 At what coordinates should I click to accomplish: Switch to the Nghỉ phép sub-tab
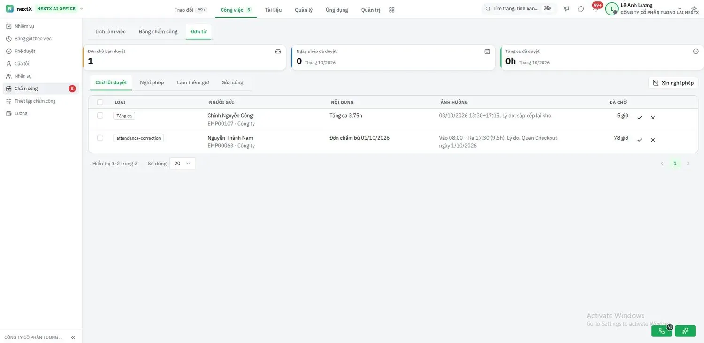(152, 82)
